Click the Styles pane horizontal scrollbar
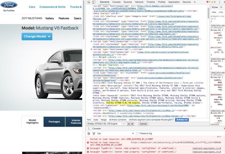Screen dimensions: 225x154 (x=215, y=125)
